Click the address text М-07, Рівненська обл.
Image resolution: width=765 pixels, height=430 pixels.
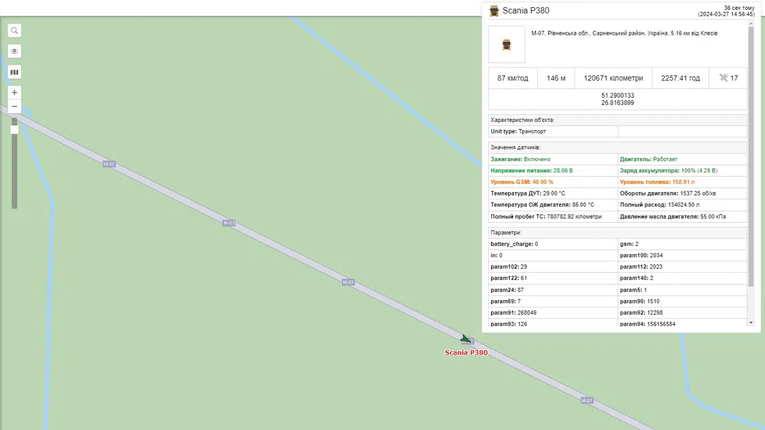[x=624, y=33]
